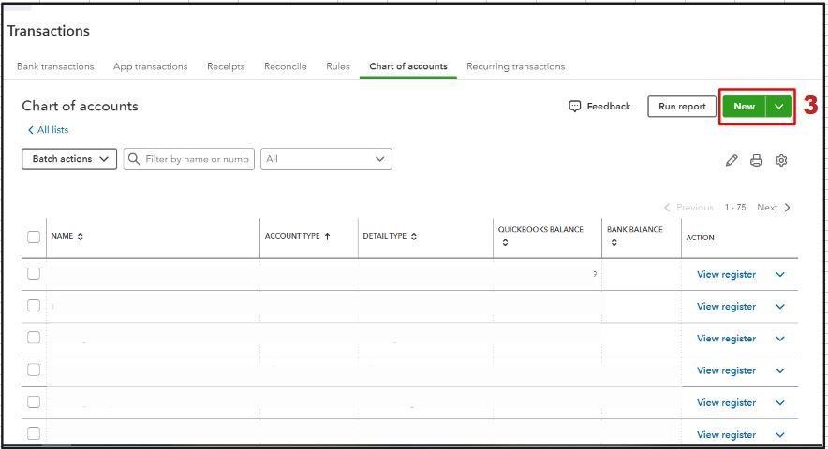The width and height of the screenshot is (828, 449).
Task: Sort by Account Type arrow
Action: pos(327,237)
